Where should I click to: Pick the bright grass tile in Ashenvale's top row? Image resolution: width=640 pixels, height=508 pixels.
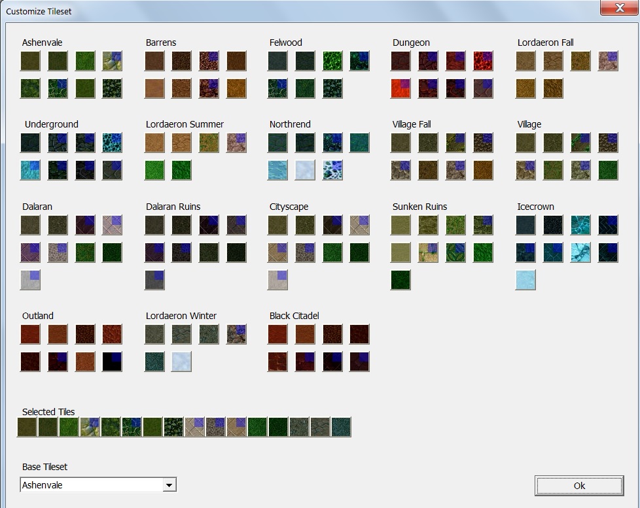pyautogui.click(x=85, y=61)
